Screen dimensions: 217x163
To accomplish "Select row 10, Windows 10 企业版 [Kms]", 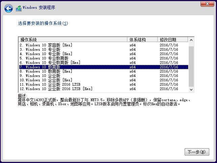I will tap(104, 80).
